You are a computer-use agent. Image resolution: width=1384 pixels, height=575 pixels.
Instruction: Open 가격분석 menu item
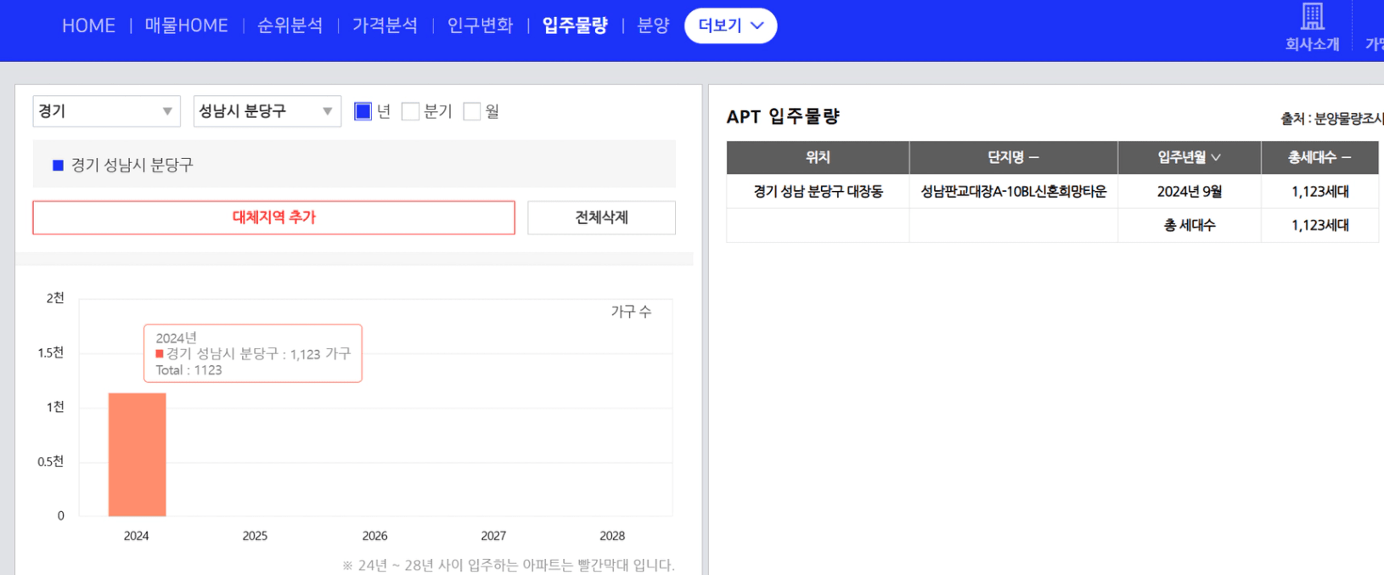pos(385,25)
